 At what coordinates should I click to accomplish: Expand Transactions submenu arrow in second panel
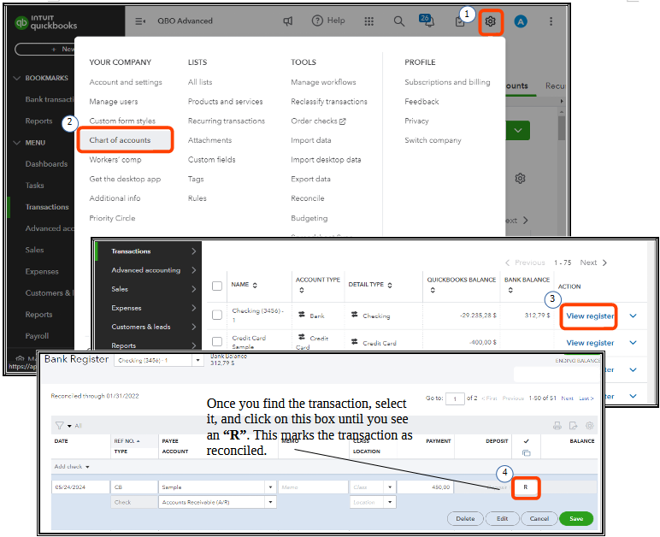(x=193, y=251)
